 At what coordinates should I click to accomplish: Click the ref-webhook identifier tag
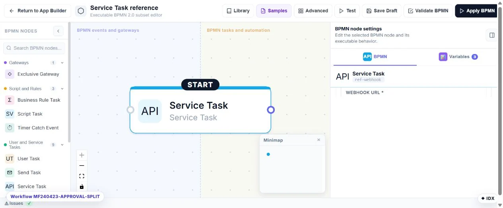click(x=368, y=80)
